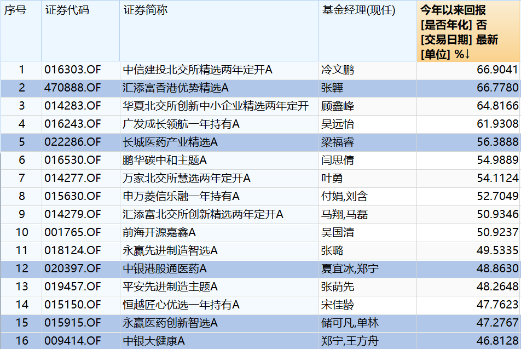Open fund 鹏华碳中和主题A

tap(165, 160)
